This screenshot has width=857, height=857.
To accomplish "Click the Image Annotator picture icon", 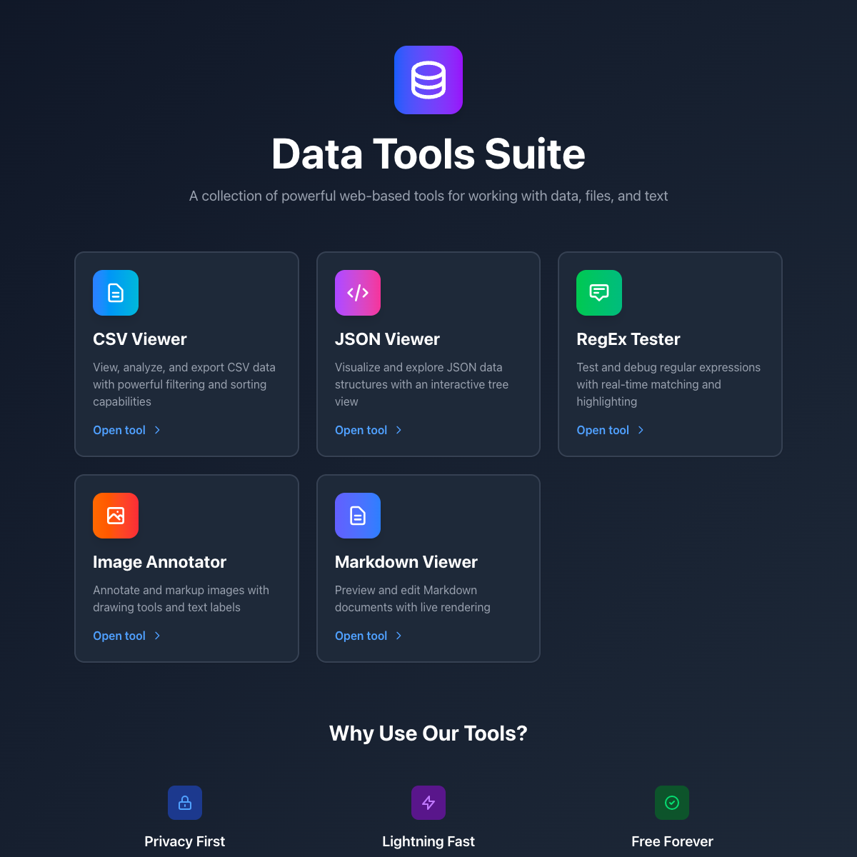I will [115, 516].
